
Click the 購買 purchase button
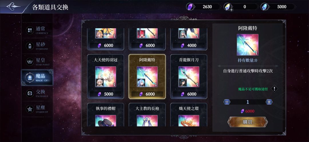point(247,122)
